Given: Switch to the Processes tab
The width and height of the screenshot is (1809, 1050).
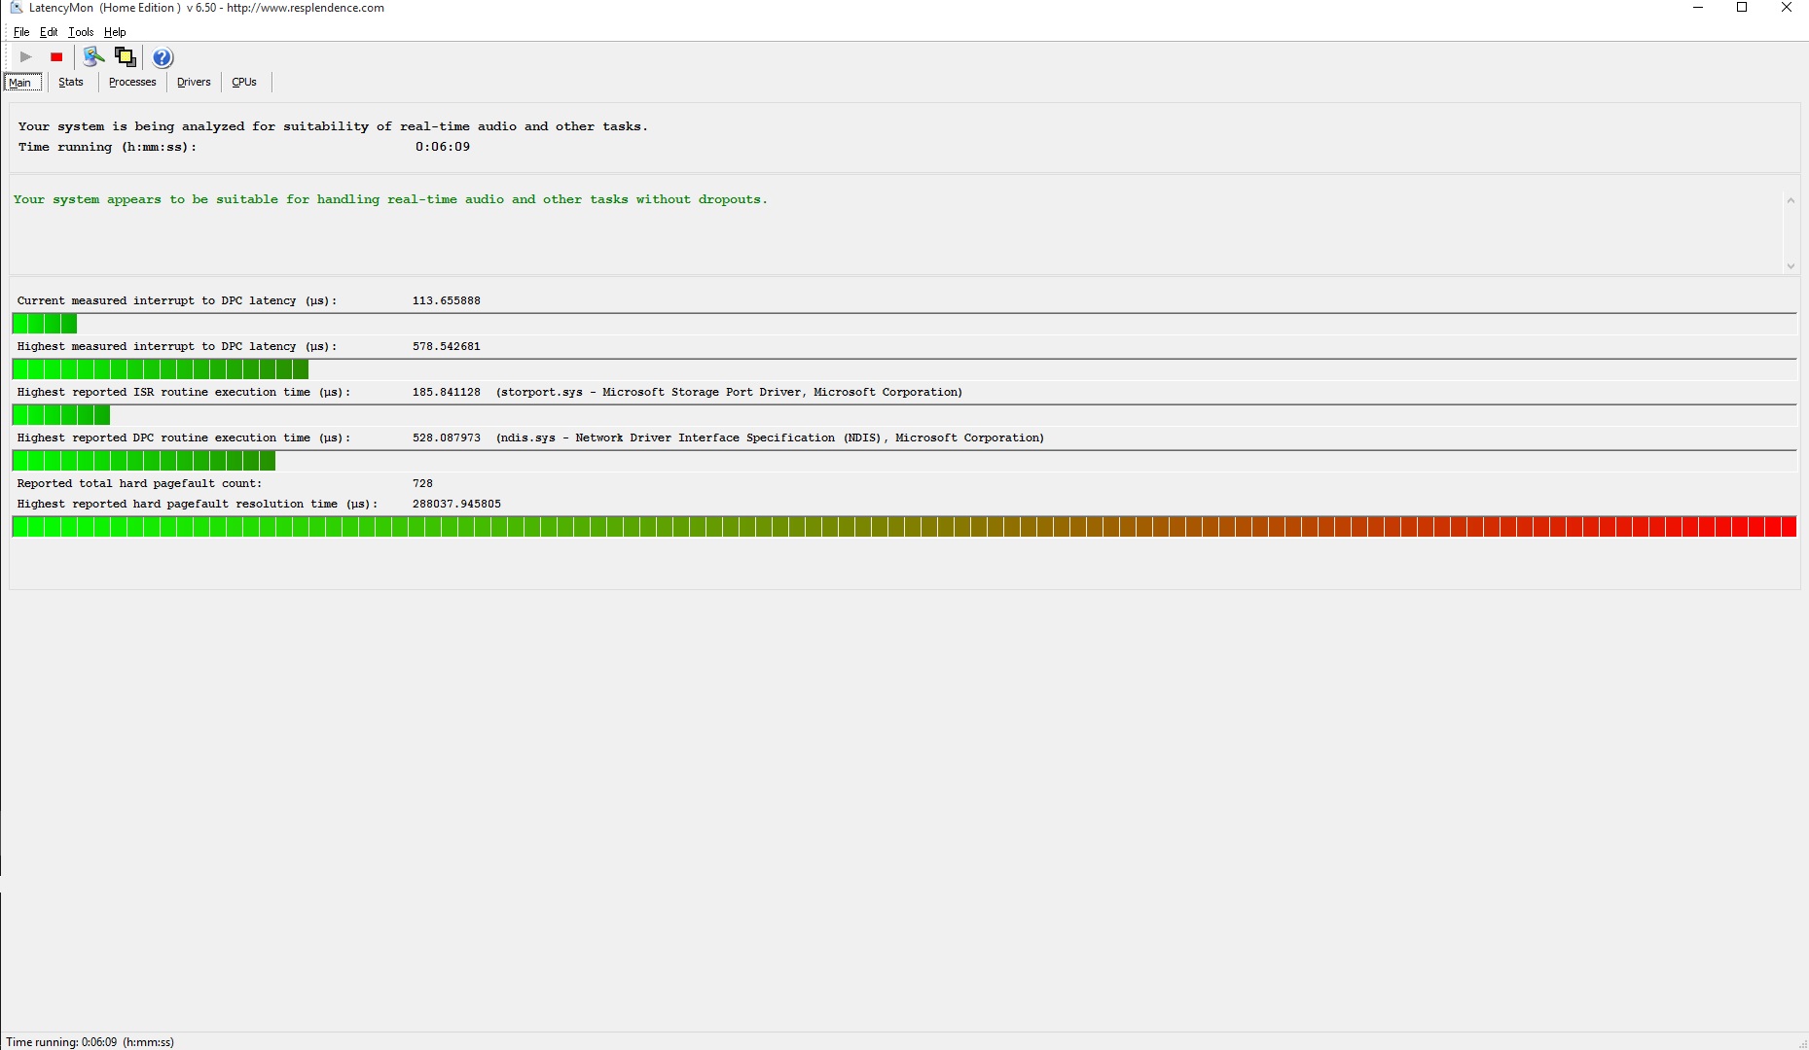Looking at the screenshot, I should (132, 83).
